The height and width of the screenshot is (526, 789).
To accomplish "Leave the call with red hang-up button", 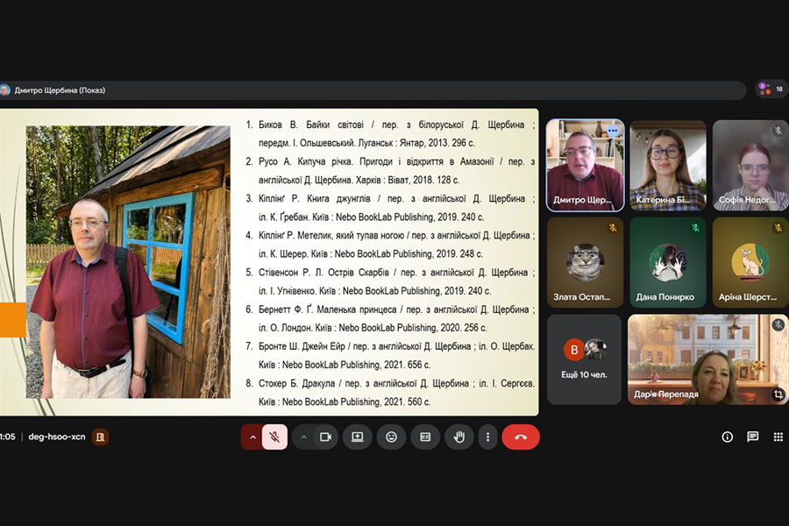I will (521, 437).
